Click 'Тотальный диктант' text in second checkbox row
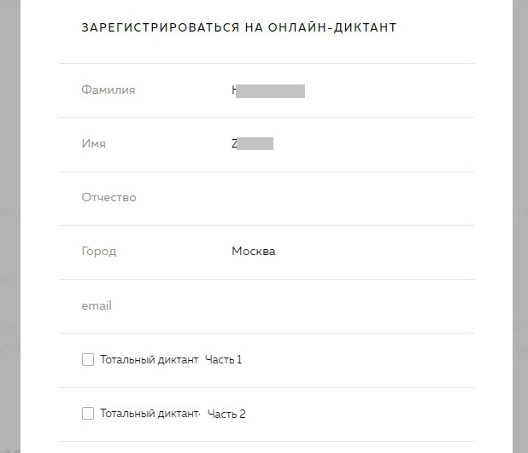Screen dimensions: 528x453 tap(149, 414)
